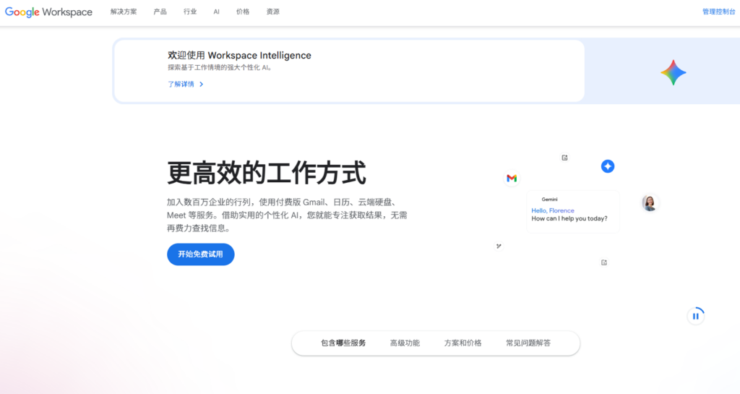Switch to the 高级功能 tab
This screenshot has width=740, height=394.
[x=405, y=343]
